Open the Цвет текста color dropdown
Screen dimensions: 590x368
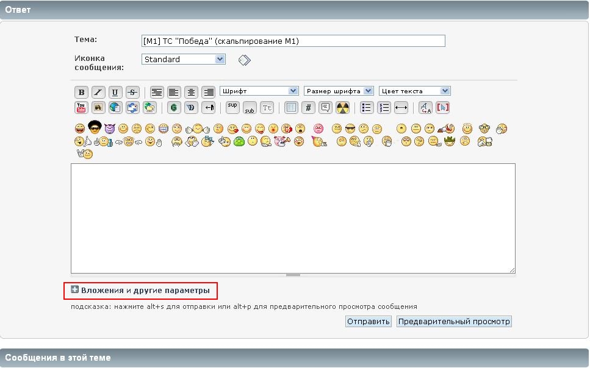pyautogui.click(x=415, y=91)
